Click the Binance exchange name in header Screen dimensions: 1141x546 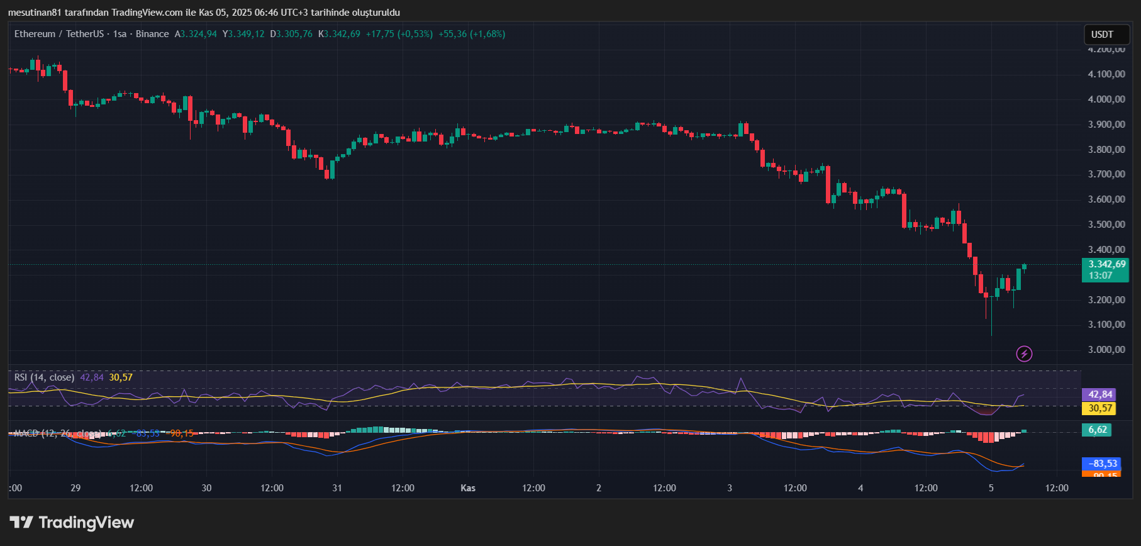tap(152, 34)
